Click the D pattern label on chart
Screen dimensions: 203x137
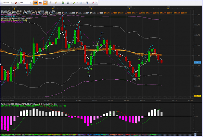[x=134, y=80]
